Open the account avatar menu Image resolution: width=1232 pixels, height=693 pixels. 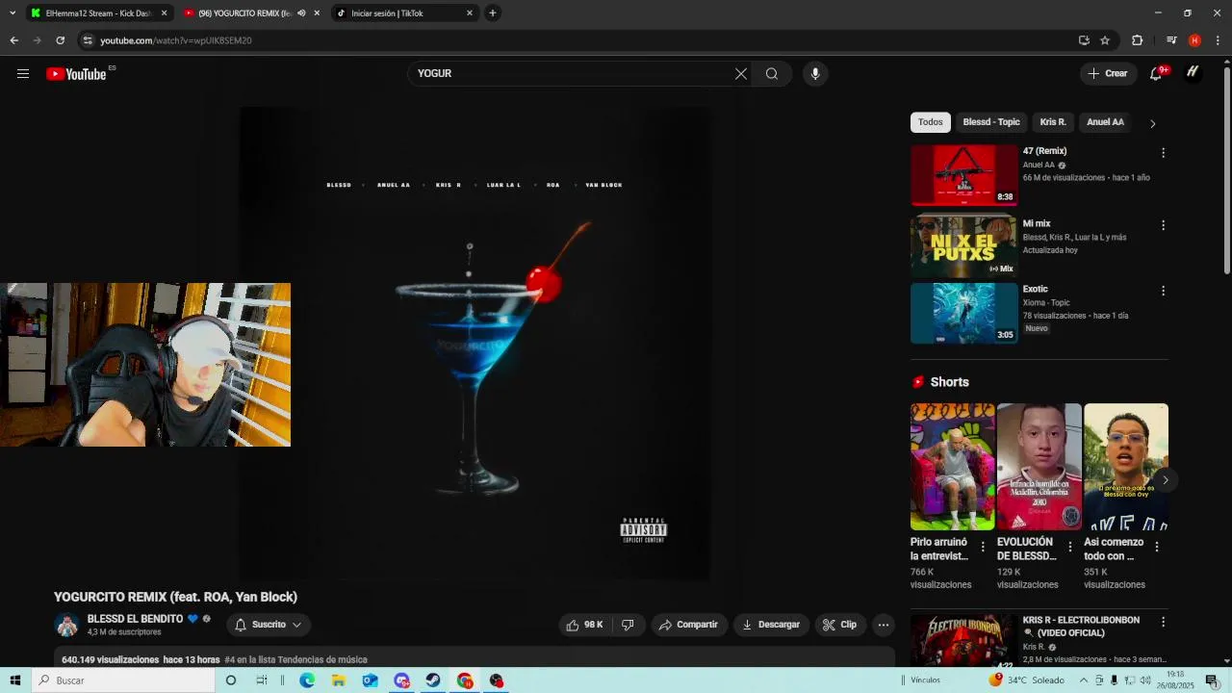pos(1193,73)
